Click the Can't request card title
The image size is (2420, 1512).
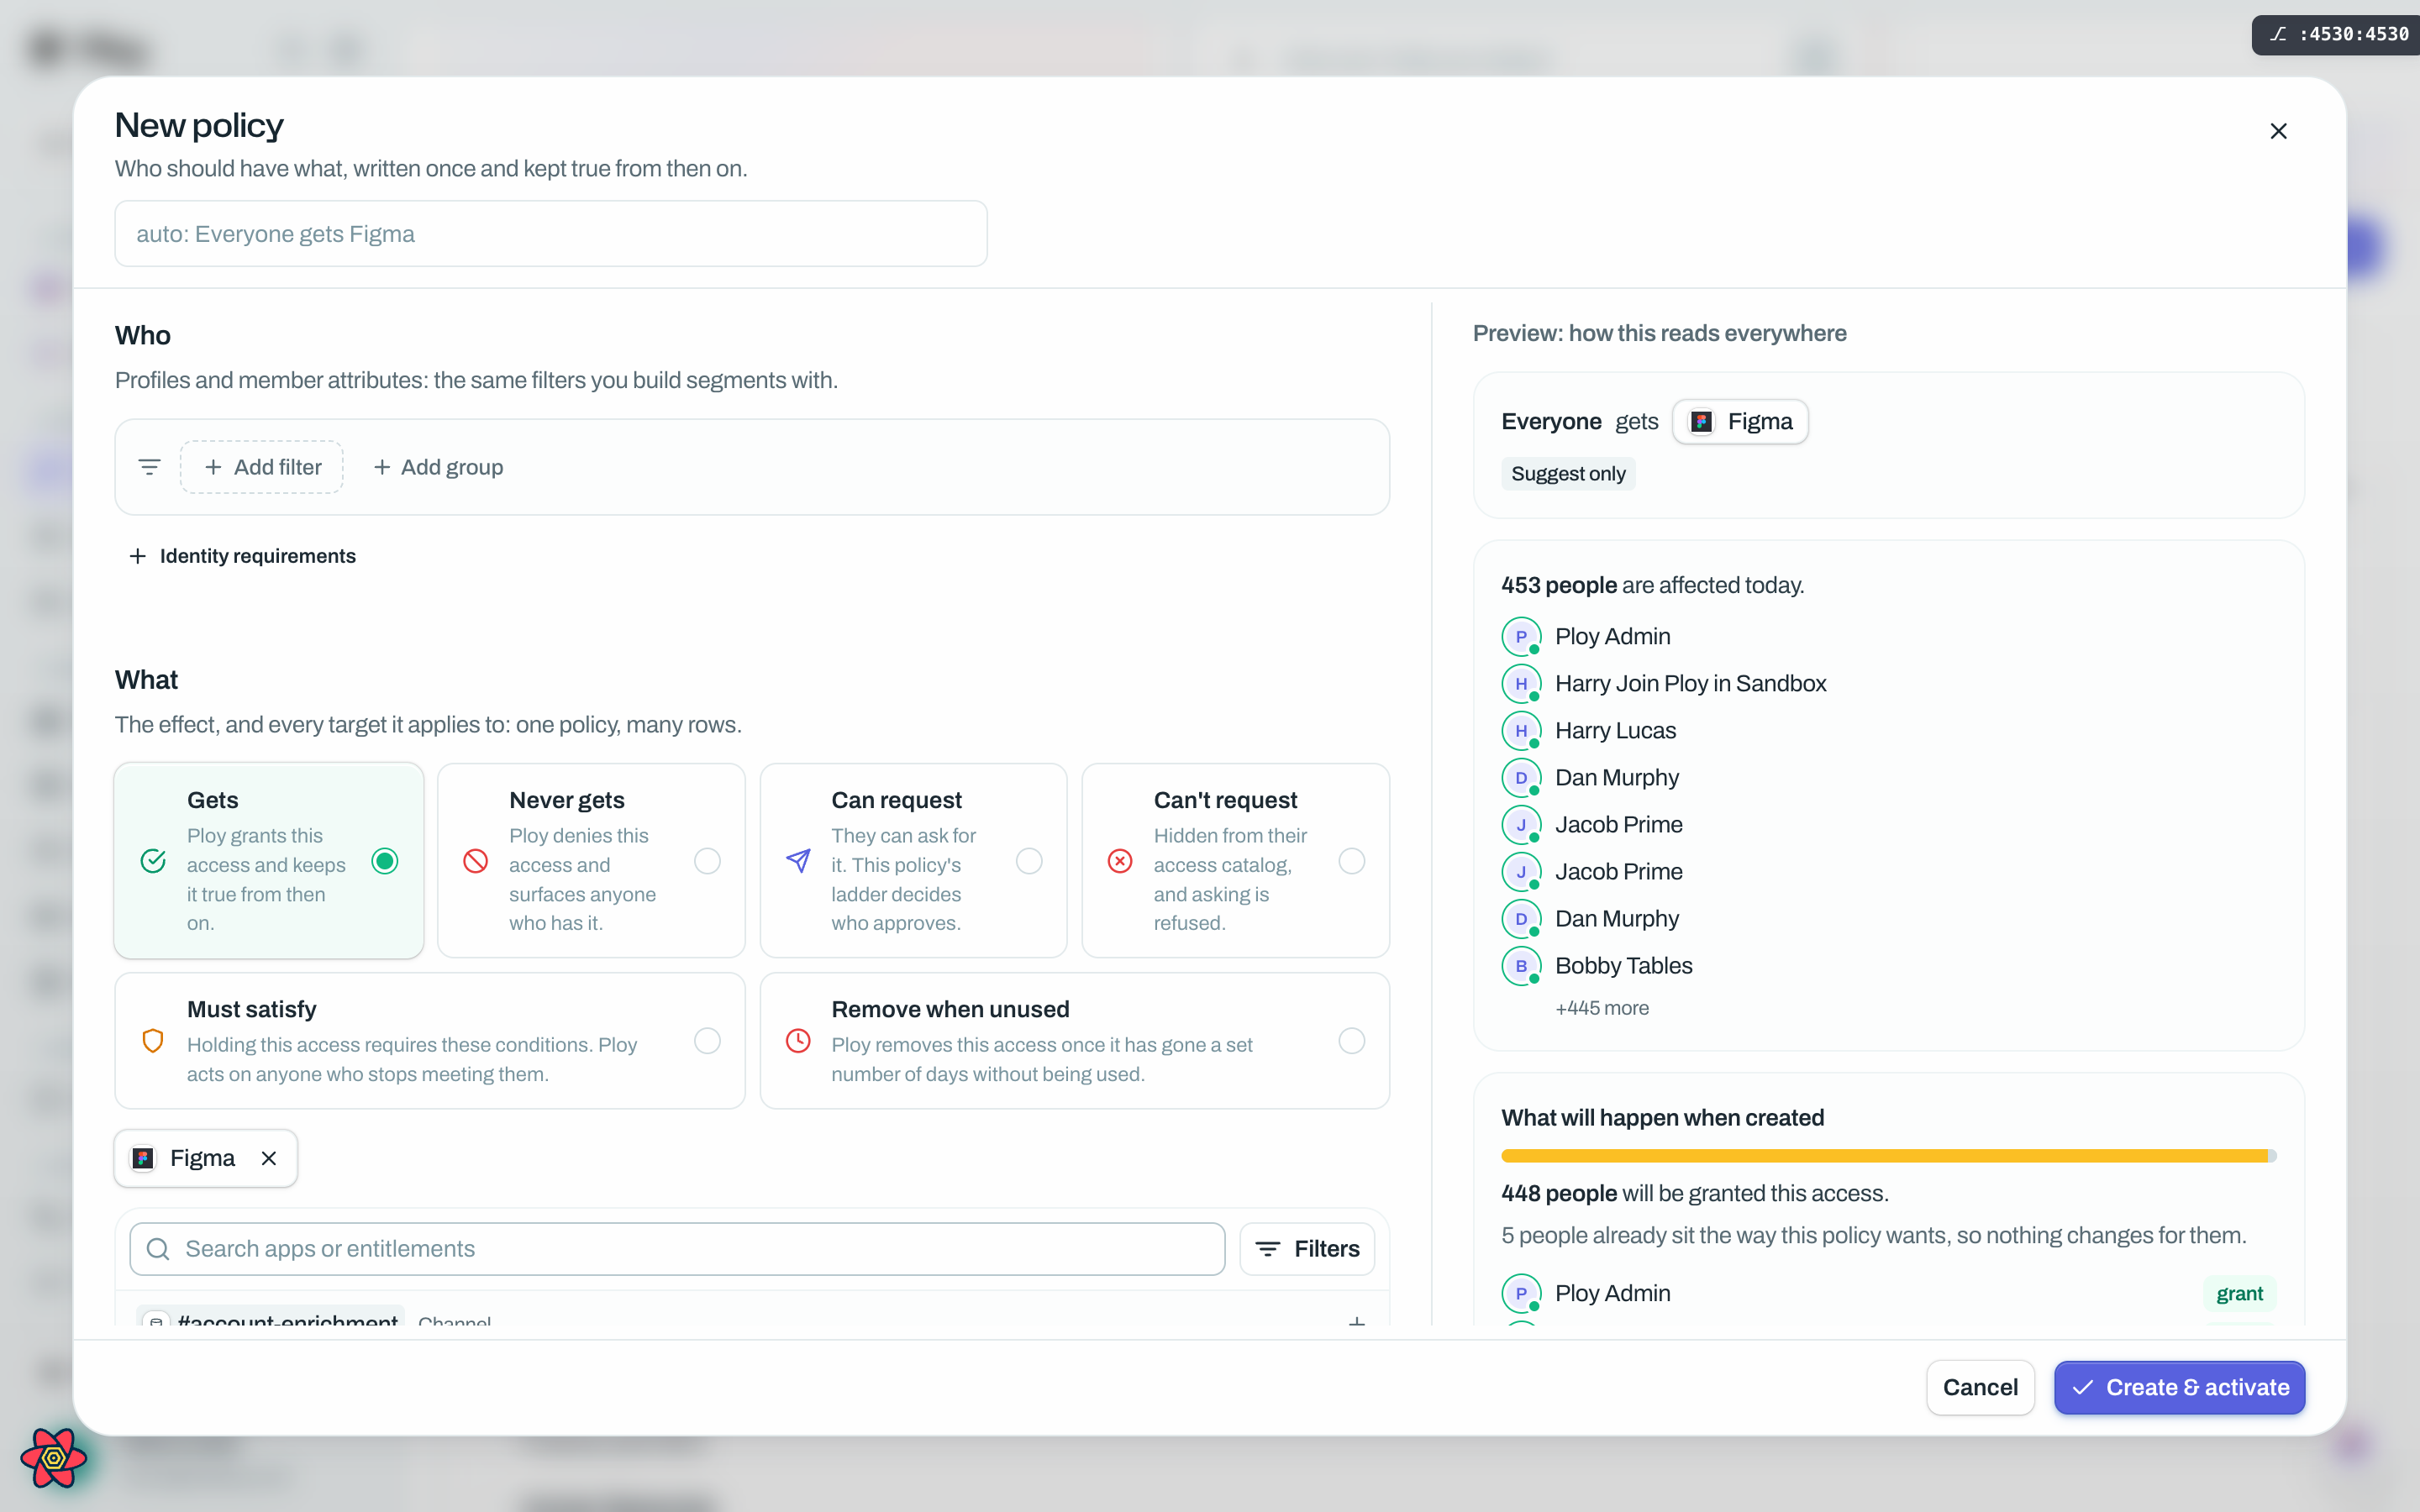[1225, 800]
